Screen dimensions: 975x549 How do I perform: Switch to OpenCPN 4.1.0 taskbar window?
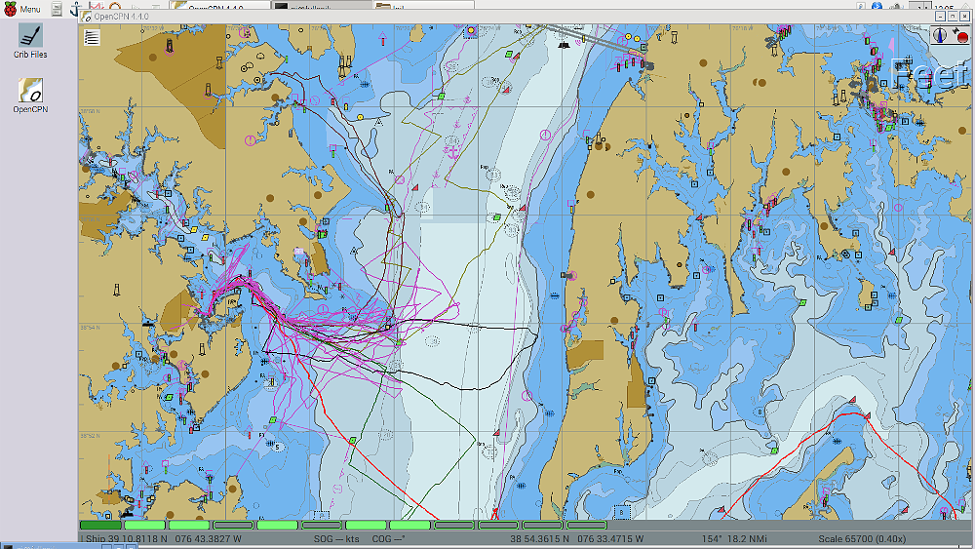pyautogui.click(x=219, y=6)
